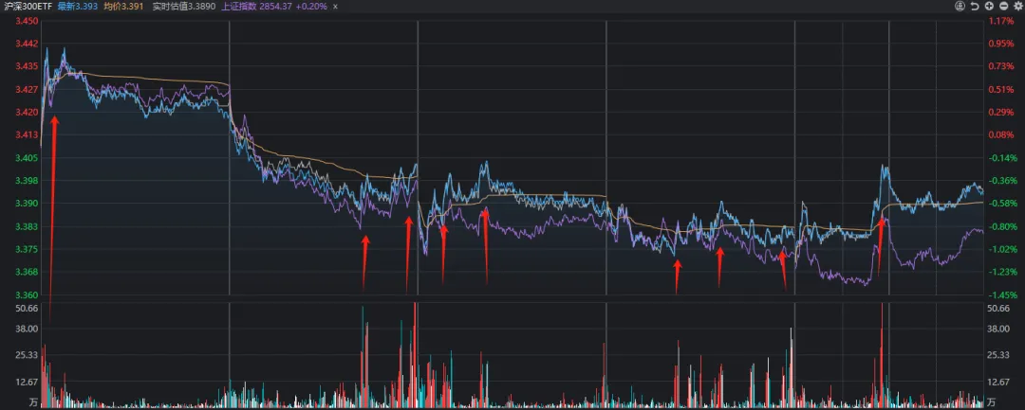Image resolution: width=1025 pixels, height=410 pixels.
Task: Click the -1.45% bottom percent axis label
Action: click(1002, 295)
